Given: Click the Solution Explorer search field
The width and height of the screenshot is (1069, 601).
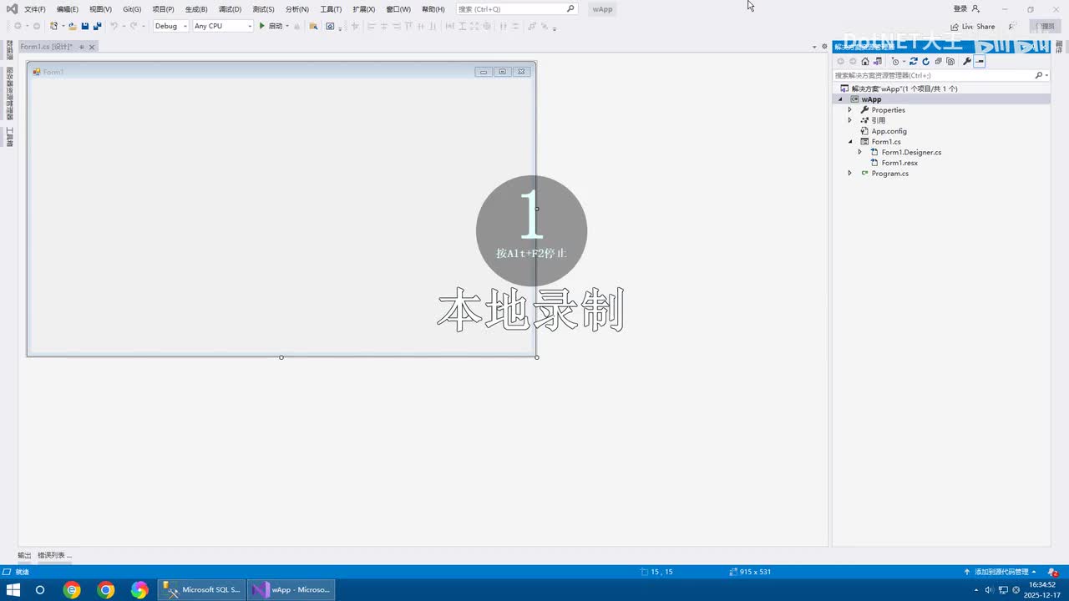Looking at the screenshot, I should (x=941, y=75).
